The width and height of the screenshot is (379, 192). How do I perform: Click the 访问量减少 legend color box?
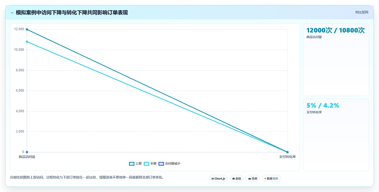click(x=161, y=164)
